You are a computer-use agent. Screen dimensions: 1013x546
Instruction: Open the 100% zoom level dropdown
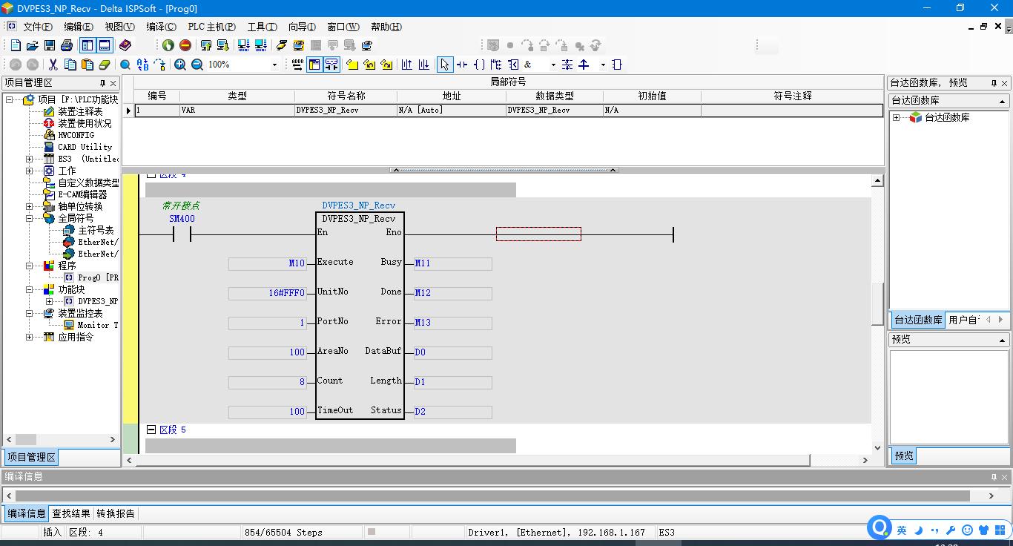click(274, 65)
